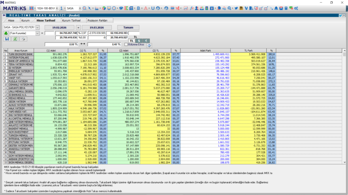Click the printer icon in analysis panel
The height and width of the screenshot is (195, 348).
(x=23, y=39)
